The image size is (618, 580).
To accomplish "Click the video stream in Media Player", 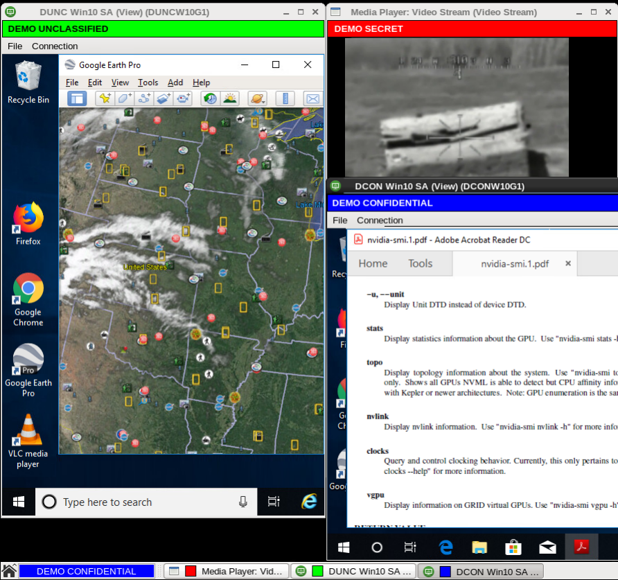I will (457, 107).
